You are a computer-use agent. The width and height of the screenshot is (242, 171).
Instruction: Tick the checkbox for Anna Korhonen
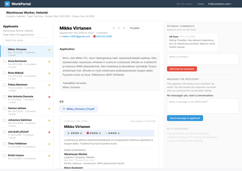click(5, 61)
